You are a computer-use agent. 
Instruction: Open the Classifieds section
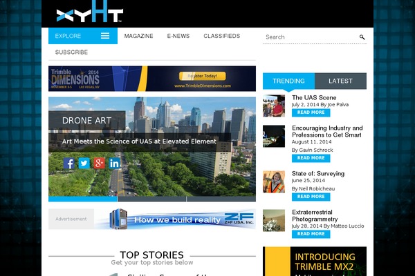[222, 36]
